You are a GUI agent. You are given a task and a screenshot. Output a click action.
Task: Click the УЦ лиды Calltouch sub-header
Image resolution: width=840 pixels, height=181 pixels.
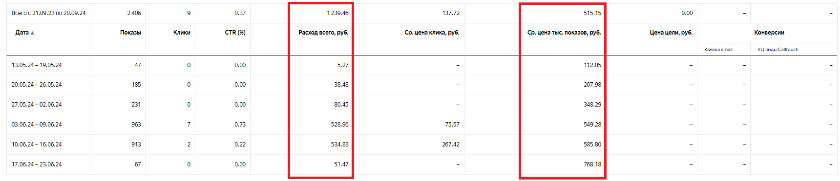(x=777, y=50)
